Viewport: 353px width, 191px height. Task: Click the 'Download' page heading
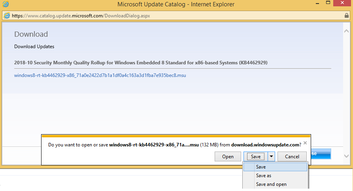click(31, 34)
